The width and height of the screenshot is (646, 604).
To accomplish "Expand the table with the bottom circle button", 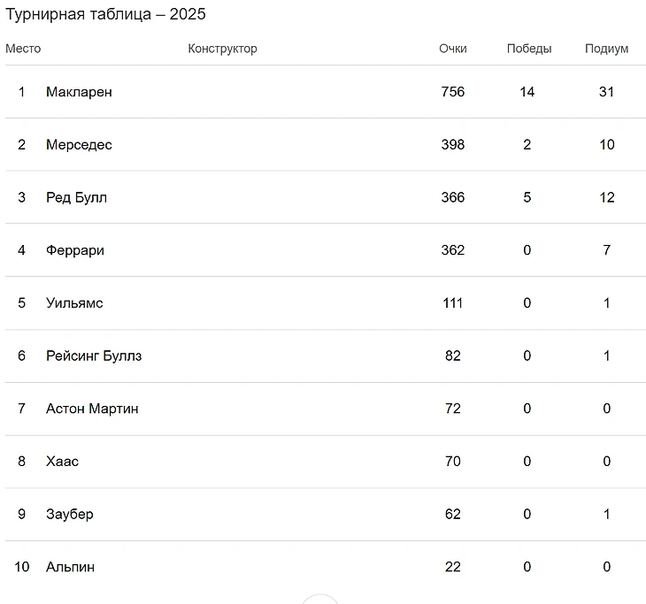I will pos(319,600).
